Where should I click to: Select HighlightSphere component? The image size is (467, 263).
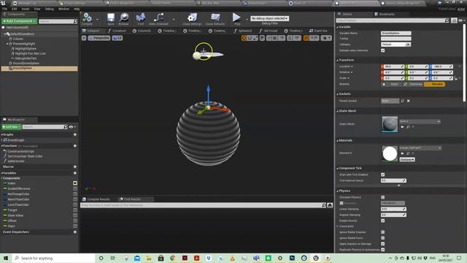26,49
